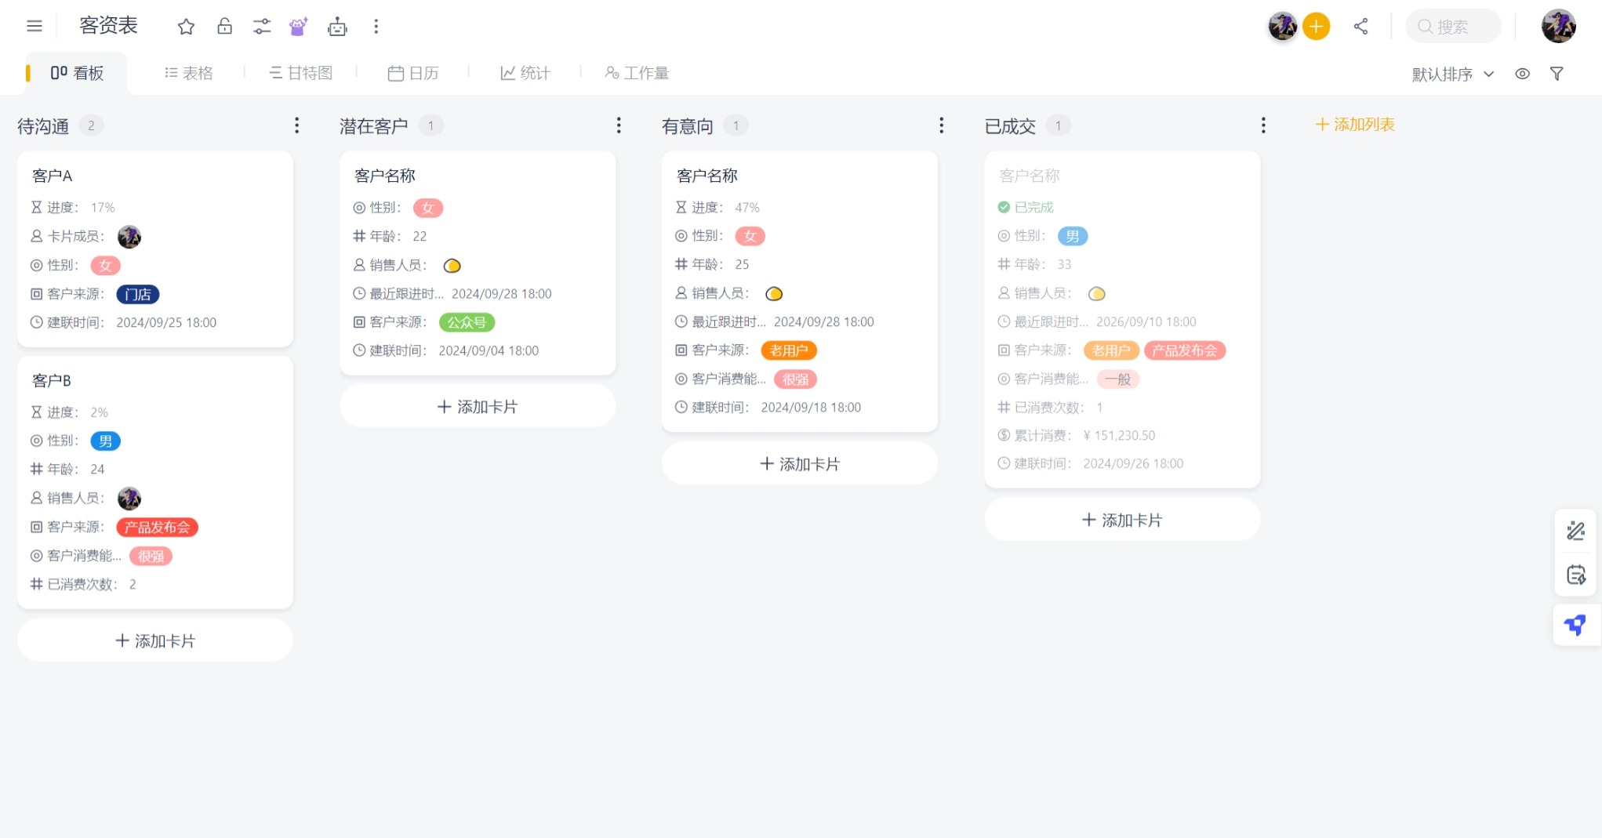Switch to the 统计 tab

pos(525,73)
